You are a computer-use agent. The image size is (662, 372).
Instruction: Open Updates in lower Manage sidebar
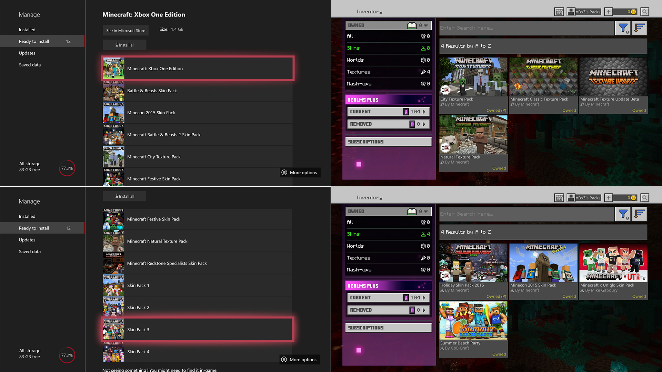click(27, 240)
